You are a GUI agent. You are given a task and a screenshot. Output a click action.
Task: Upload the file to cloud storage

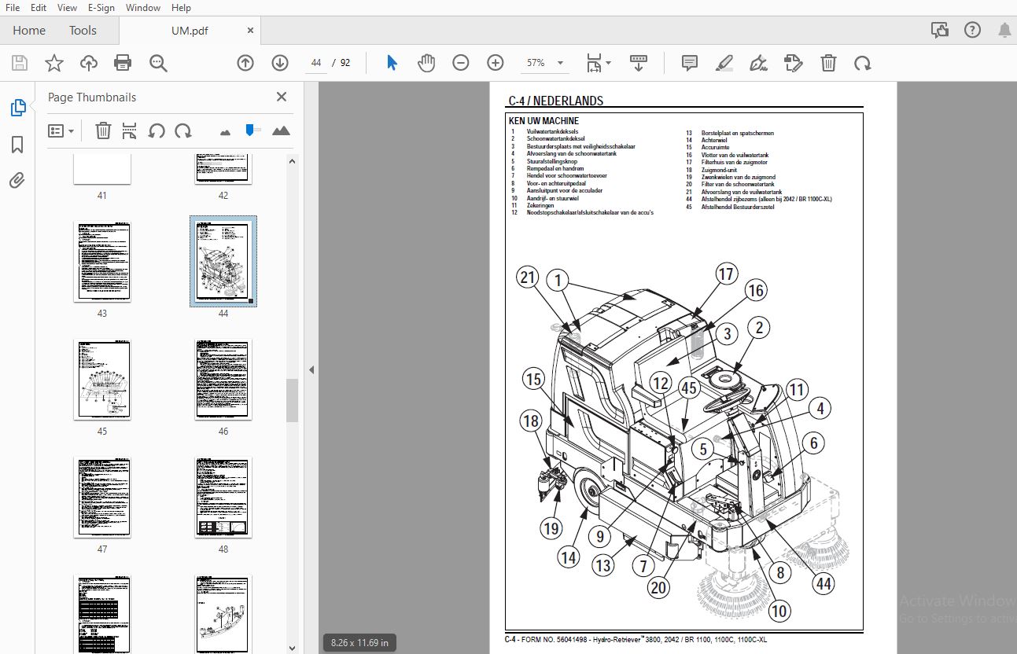(88, 63)
